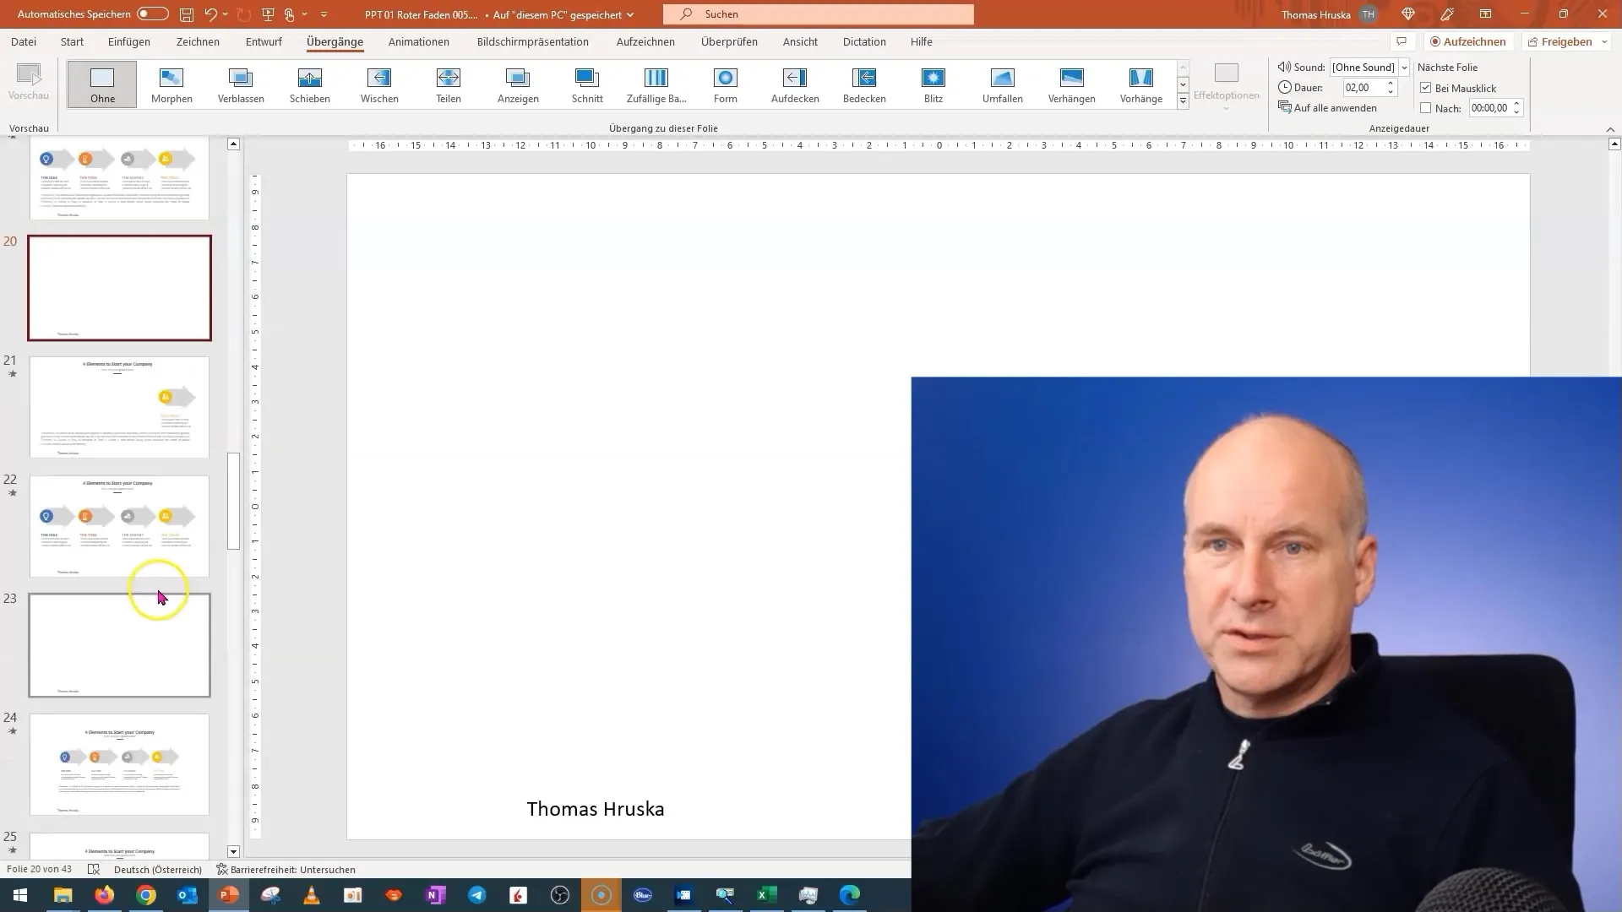
Task: Increase the Dauer value
Action: [1391, 84]
